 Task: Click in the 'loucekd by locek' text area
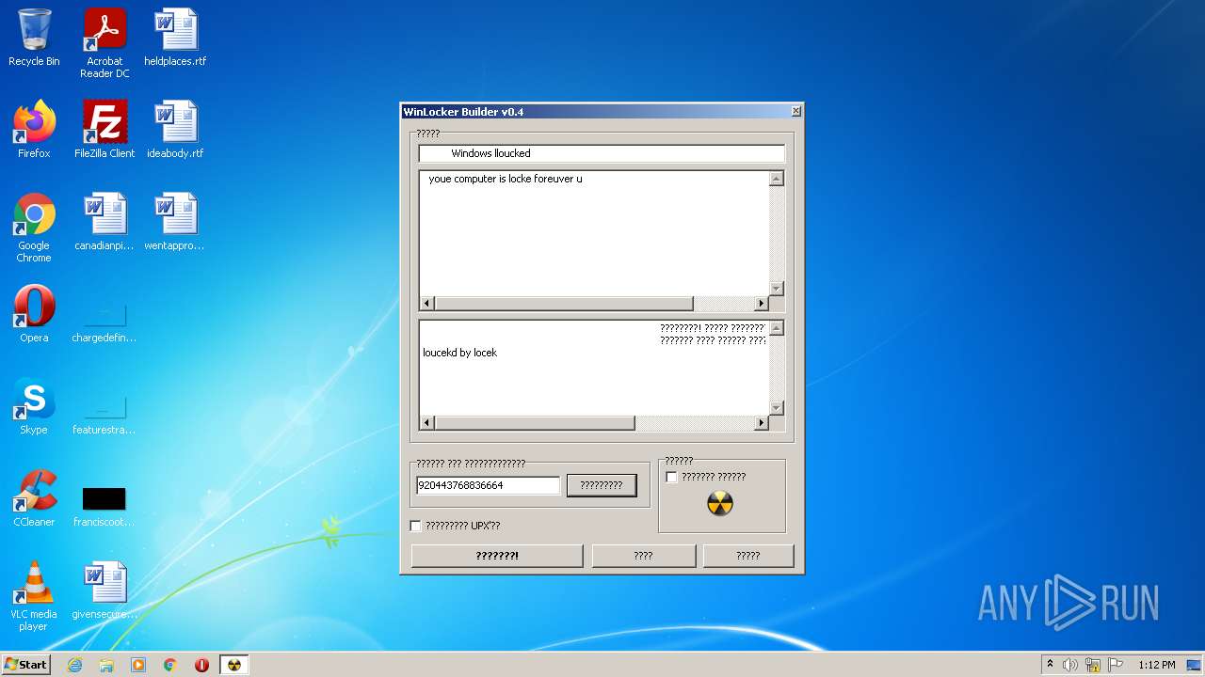[594, 368]
